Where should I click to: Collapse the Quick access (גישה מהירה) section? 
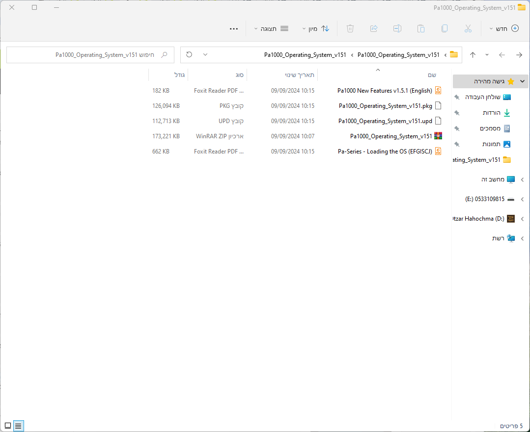pos(522,81)
